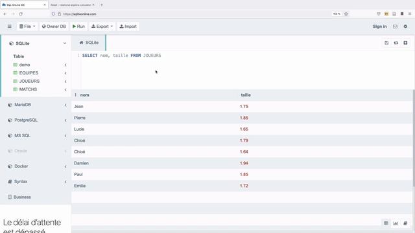Switch to table view icon
Screen dimensions: 415x233
pyautogui.click(x=386, y=223)
